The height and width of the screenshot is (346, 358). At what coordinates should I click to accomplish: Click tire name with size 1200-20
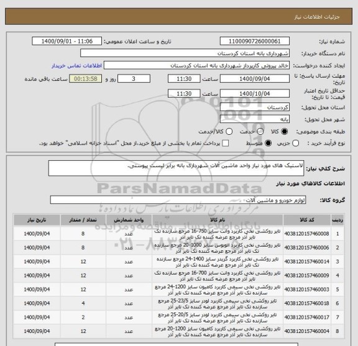pyautogui.click(x=218, y=332)
